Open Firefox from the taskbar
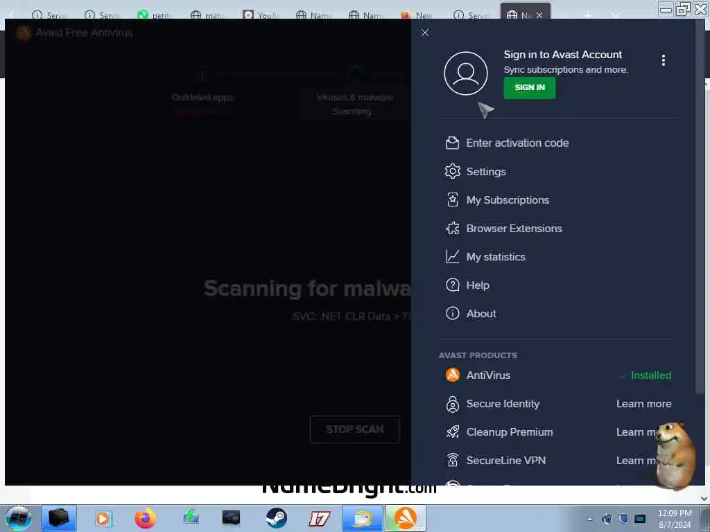 145,518
